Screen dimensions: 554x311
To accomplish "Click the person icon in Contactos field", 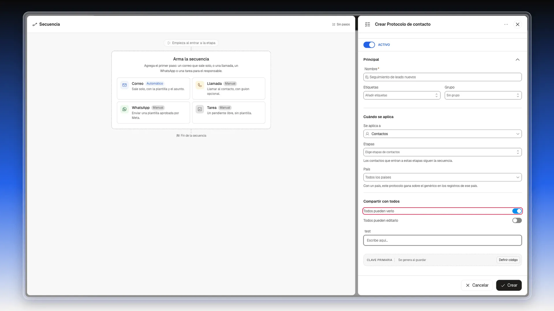I will tap(367, 134).
